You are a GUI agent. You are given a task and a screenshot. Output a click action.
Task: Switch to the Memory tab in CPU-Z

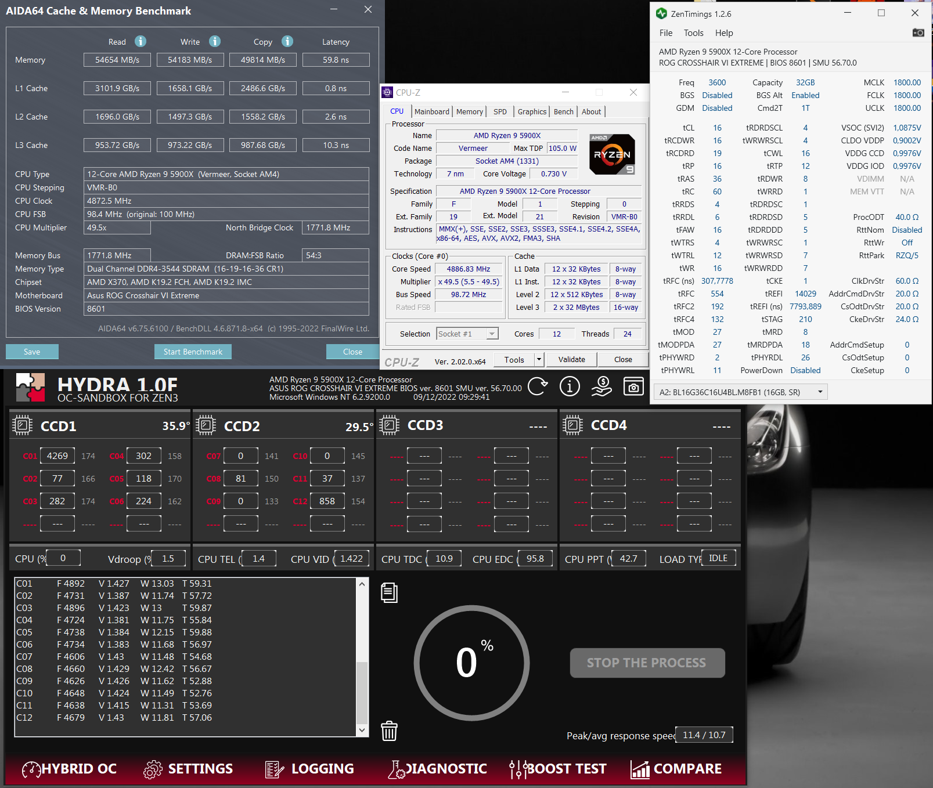(x=469, y=111)
